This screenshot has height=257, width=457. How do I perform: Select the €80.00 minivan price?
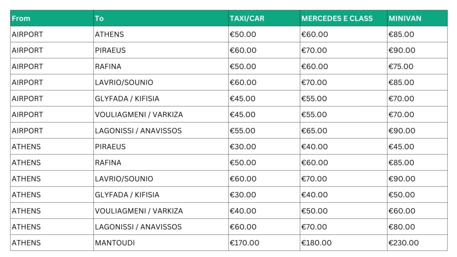(402, 227)
